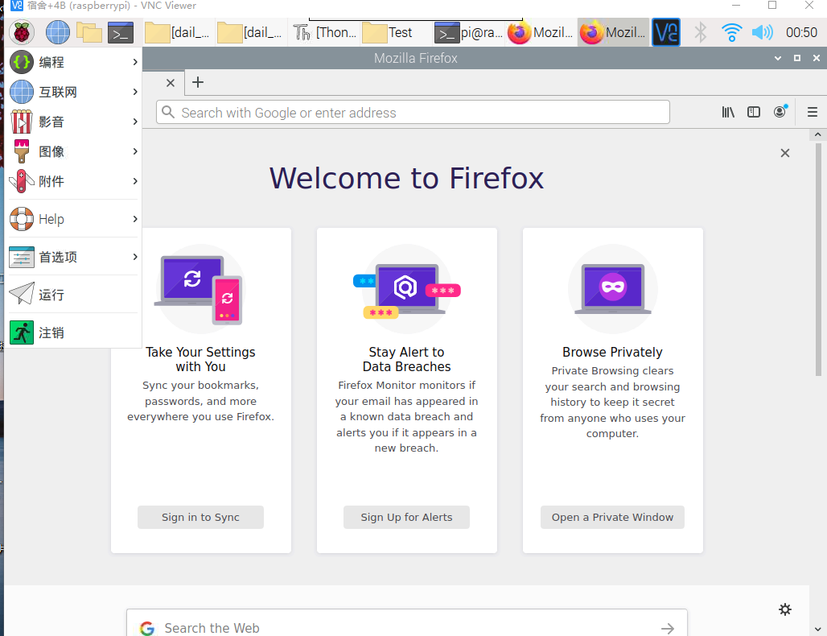
Task: Select the 运行 run entry
Action: click(73, 295)
